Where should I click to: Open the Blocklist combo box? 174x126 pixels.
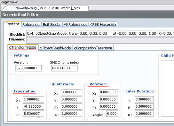(100, 33)
